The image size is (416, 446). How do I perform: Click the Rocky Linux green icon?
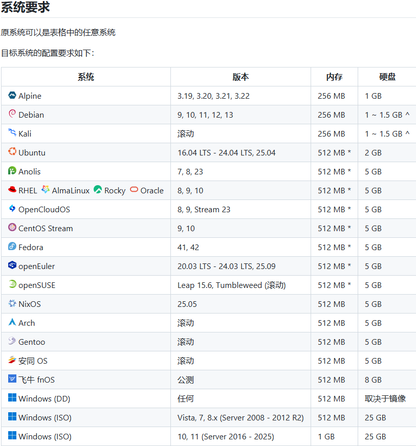click(x=98, y=190)
